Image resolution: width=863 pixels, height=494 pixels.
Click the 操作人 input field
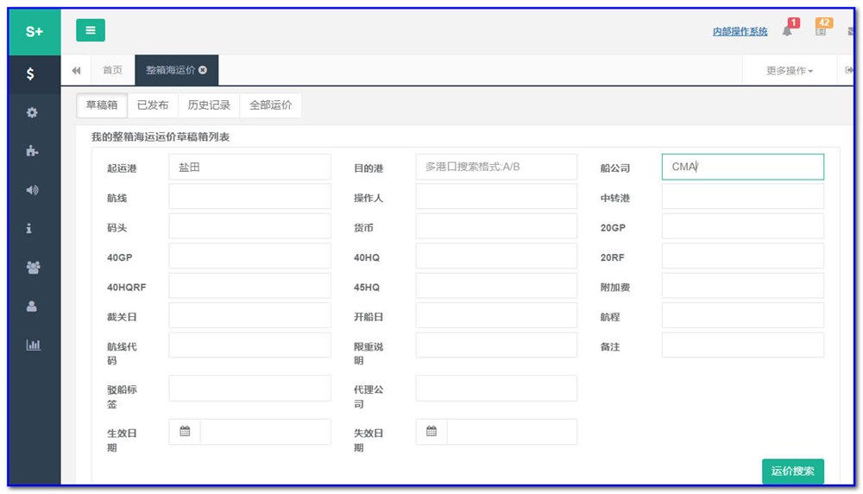tap(496, 197)
